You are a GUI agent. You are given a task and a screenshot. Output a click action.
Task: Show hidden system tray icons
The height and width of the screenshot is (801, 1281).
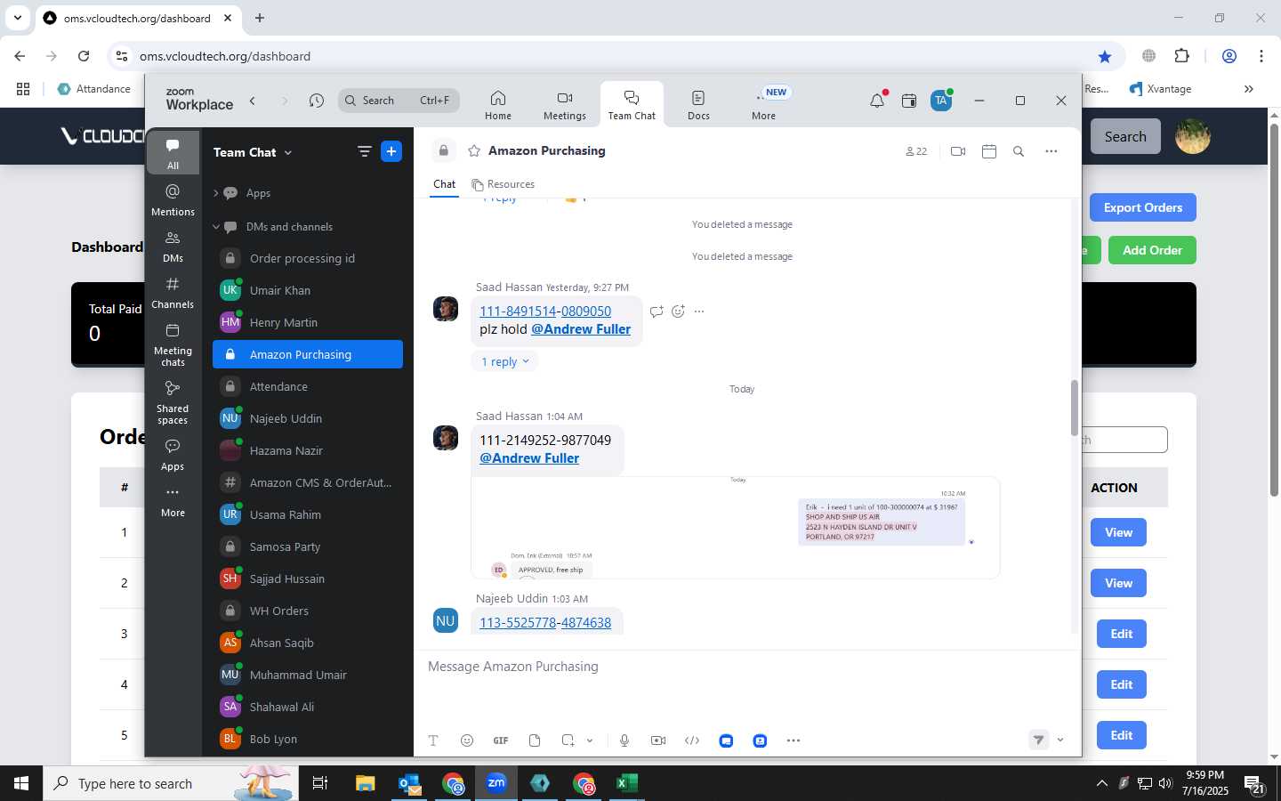coord(1102,783)
